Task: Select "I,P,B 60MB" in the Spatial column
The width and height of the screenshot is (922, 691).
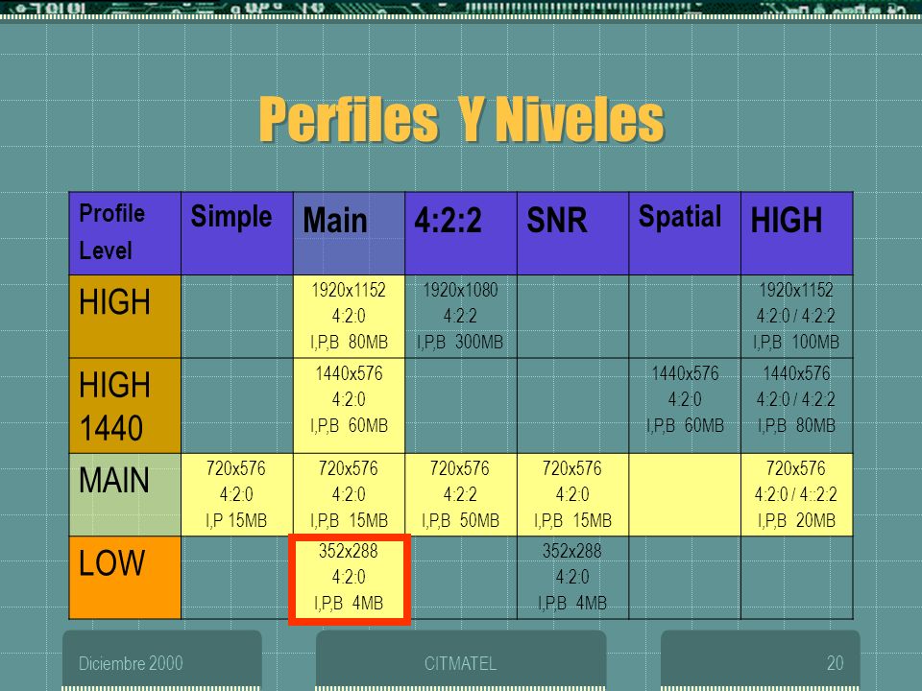Action: coord(685,425)
